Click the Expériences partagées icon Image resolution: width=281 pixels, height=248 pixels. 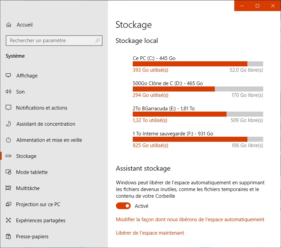pyautogui.click(x=9, y=221)
